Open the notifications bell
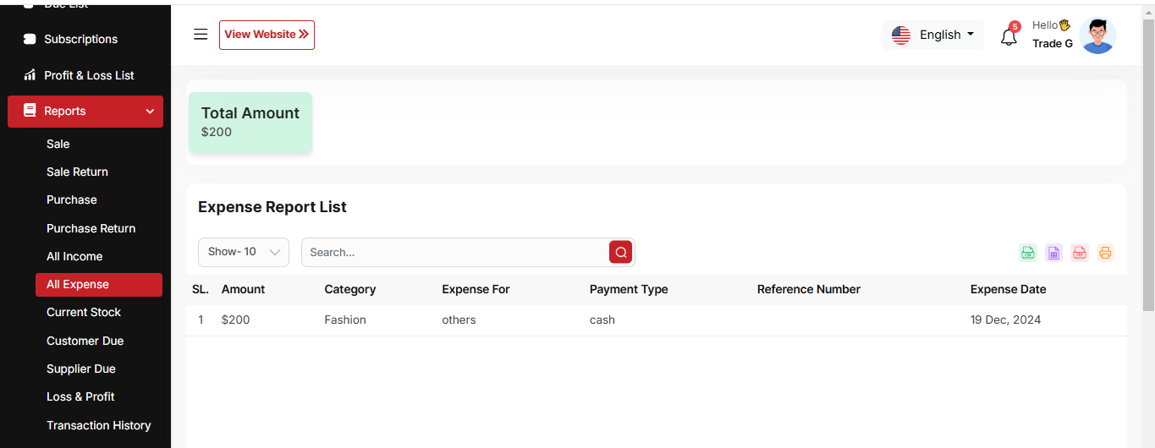This screenshot has width=1155, height=448. [1009, 37]
